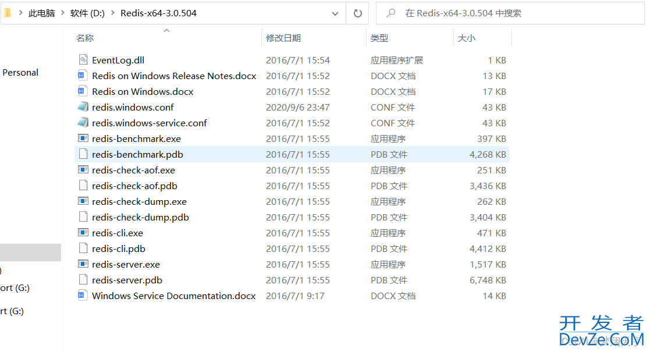Go to 软件 (D:) in the breadcrumb
This screenshot has height=352, width=650.
point(87,13)
